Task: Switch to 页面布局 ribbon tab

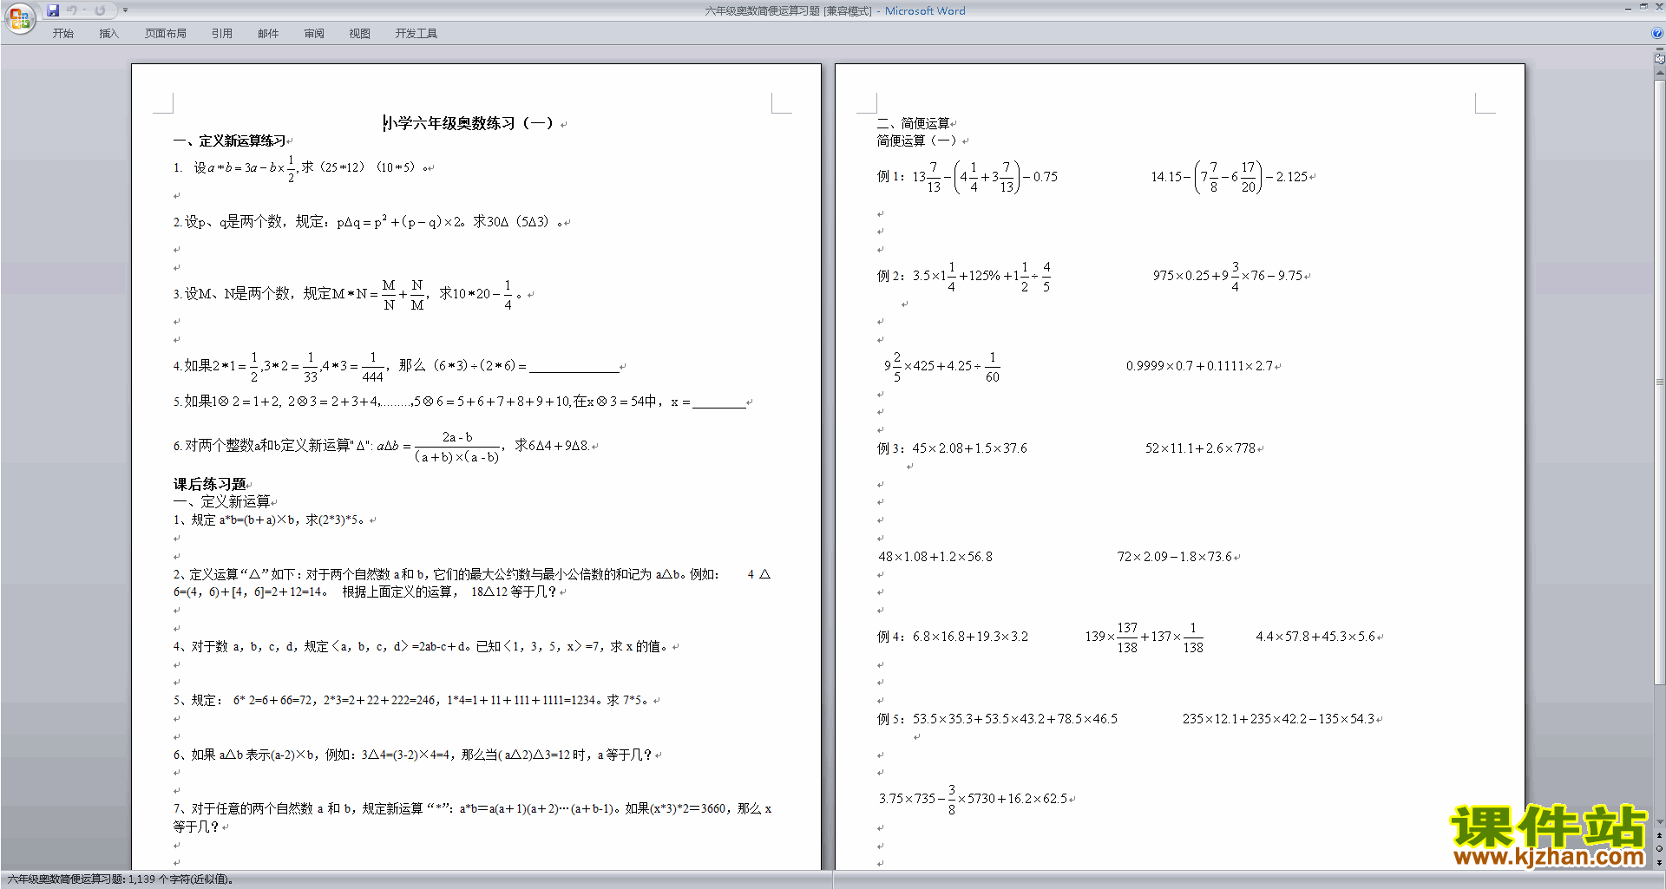Action: [166, 34]
